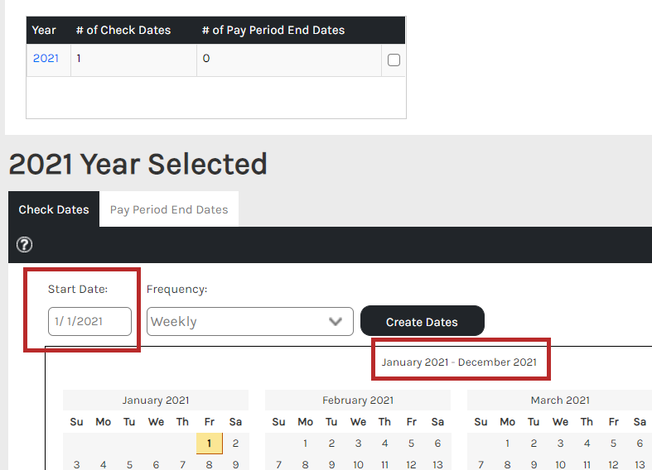This screenshot has height=470, width=652.
Task: Select February 4 in the calendar
Action: coord(384,444)
